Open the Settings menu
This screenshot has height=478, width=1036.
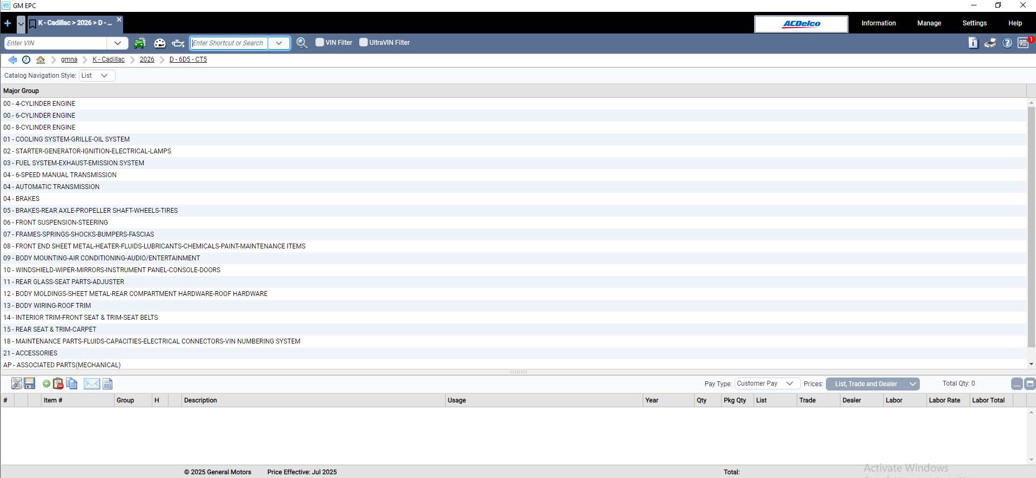[x=974, y=23]
